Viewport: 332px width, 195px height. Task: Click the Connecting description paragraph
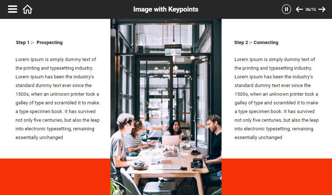(276, 98)
